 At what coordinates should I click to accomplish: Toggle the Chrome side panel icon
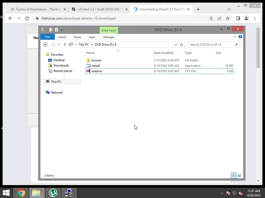click(x=238, y=18)
